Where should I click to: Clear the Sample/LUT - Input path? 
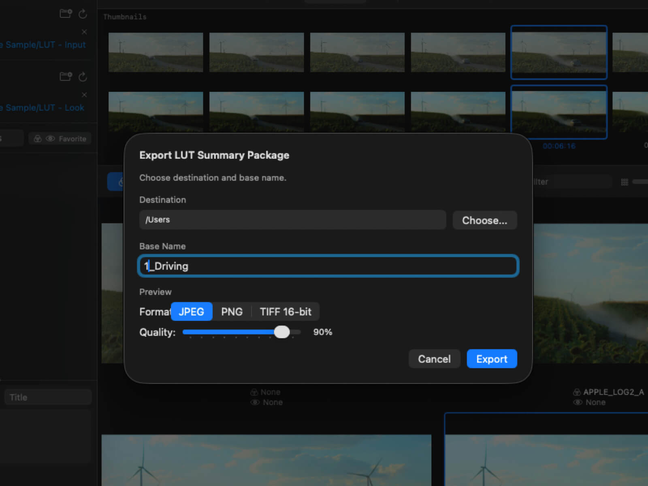(84, 32)
